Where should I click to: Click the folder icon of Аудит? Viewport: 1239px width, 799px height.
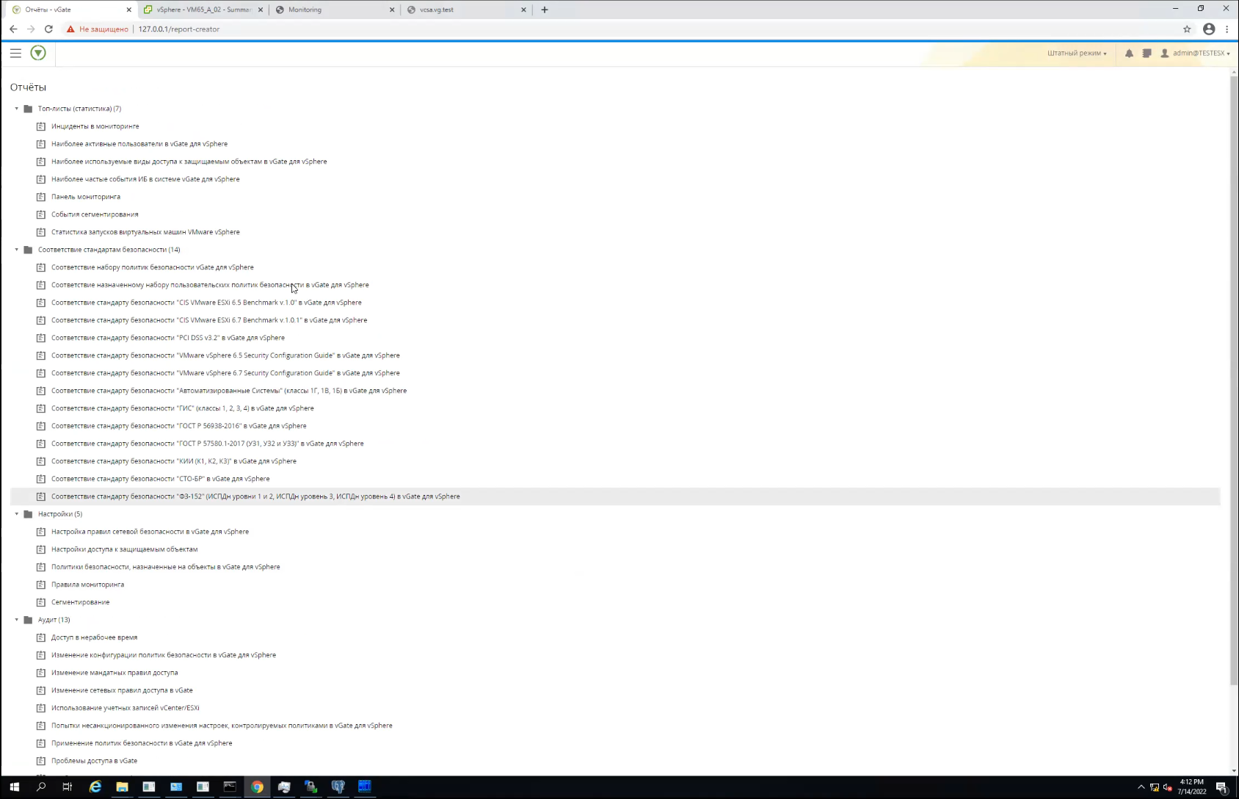(28, 620)
